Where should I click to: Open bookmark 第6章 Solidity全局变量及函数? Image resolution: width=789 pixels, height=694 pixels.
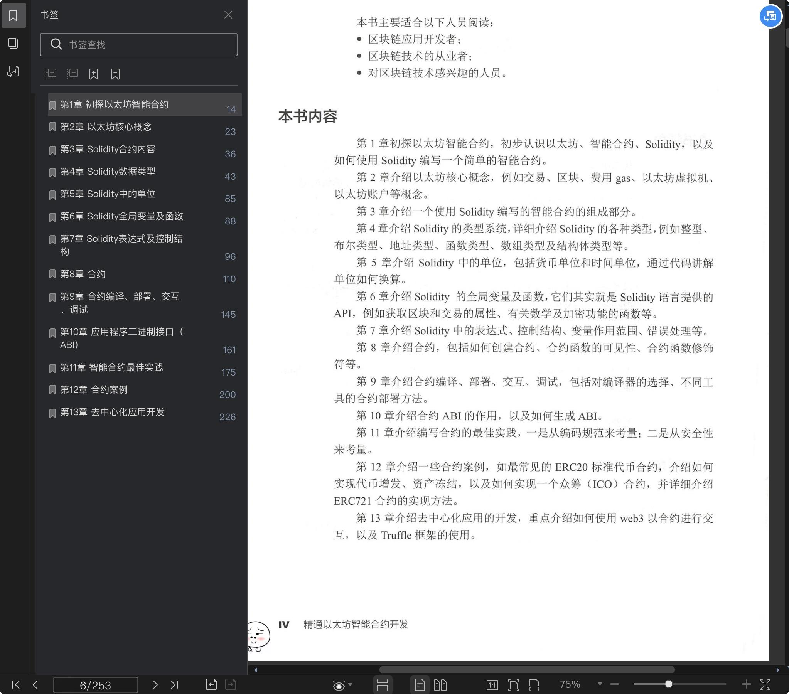(145, 217)
